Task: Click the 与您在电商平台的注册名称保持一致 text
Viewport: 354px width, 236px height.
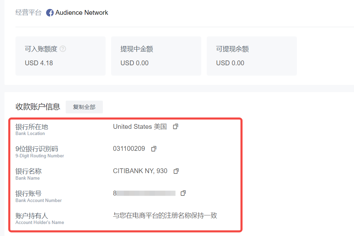Action: click(x=165, y=215)
